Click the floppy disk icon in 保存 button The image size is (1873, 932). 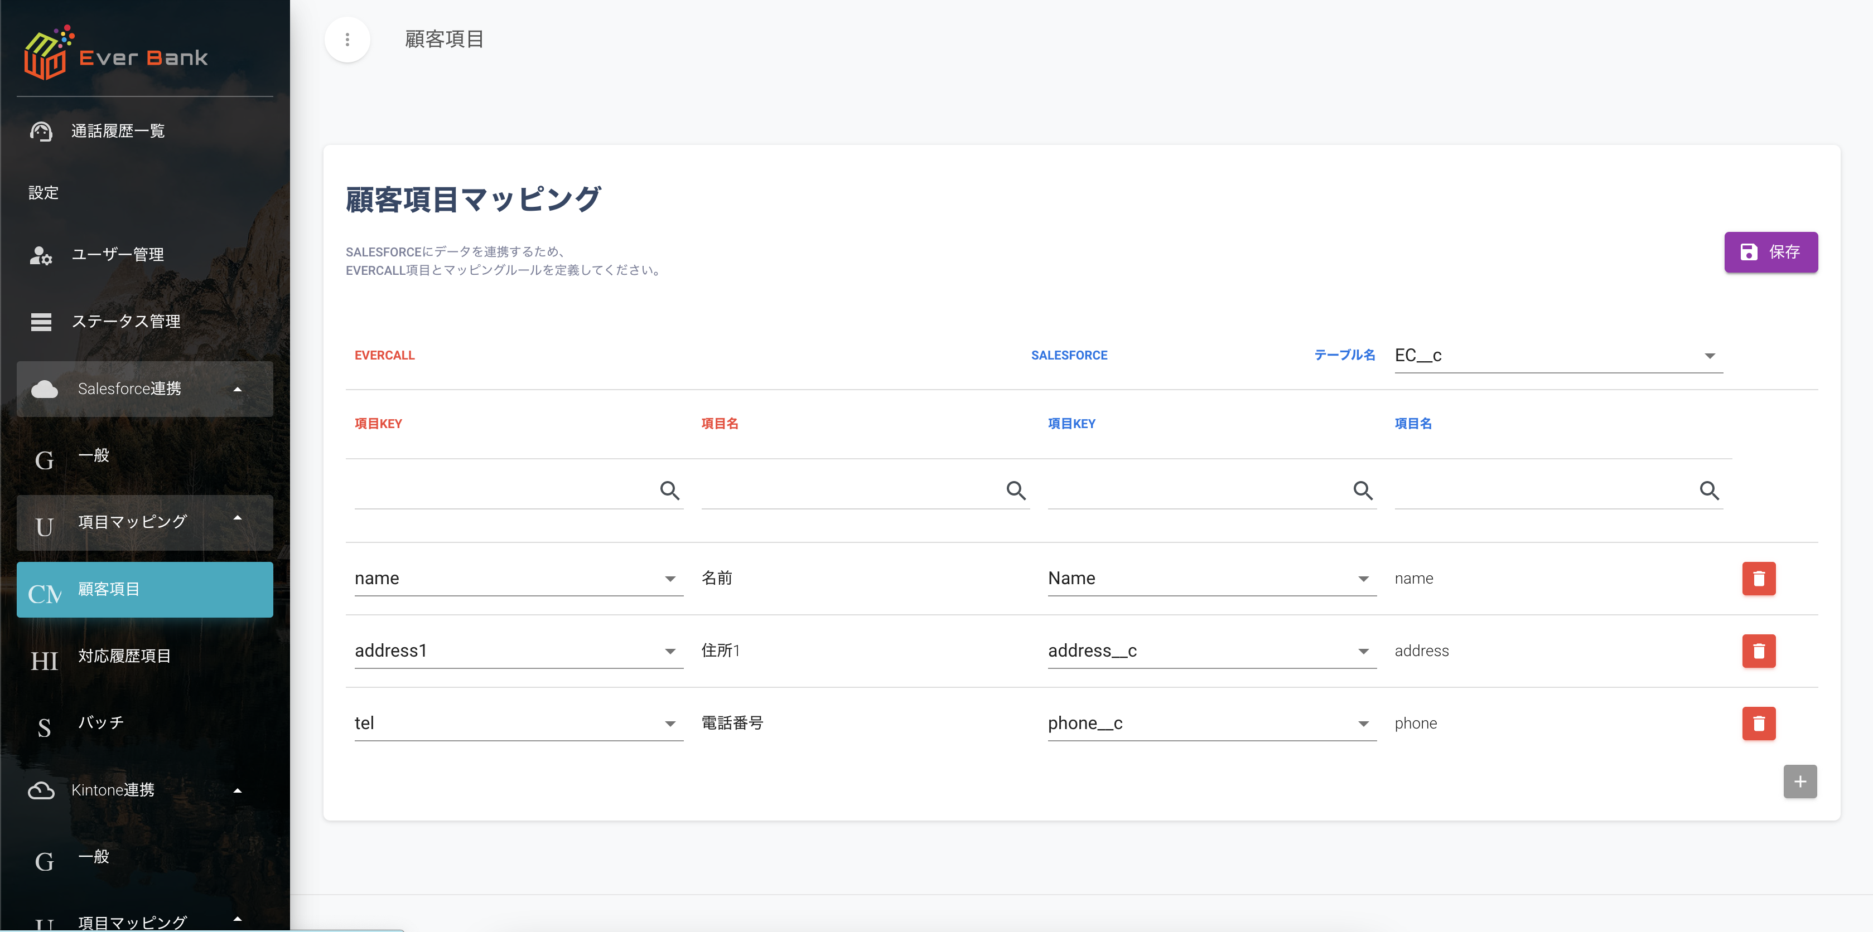click(x=1749, y=252)
